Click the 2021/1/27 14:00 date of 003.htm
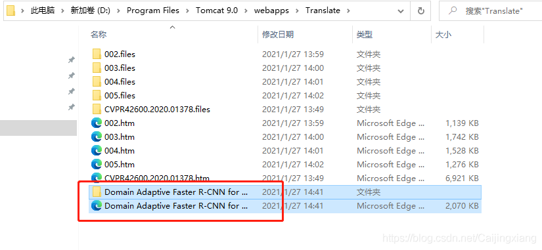The image size is (542, 250). point(293,137)
